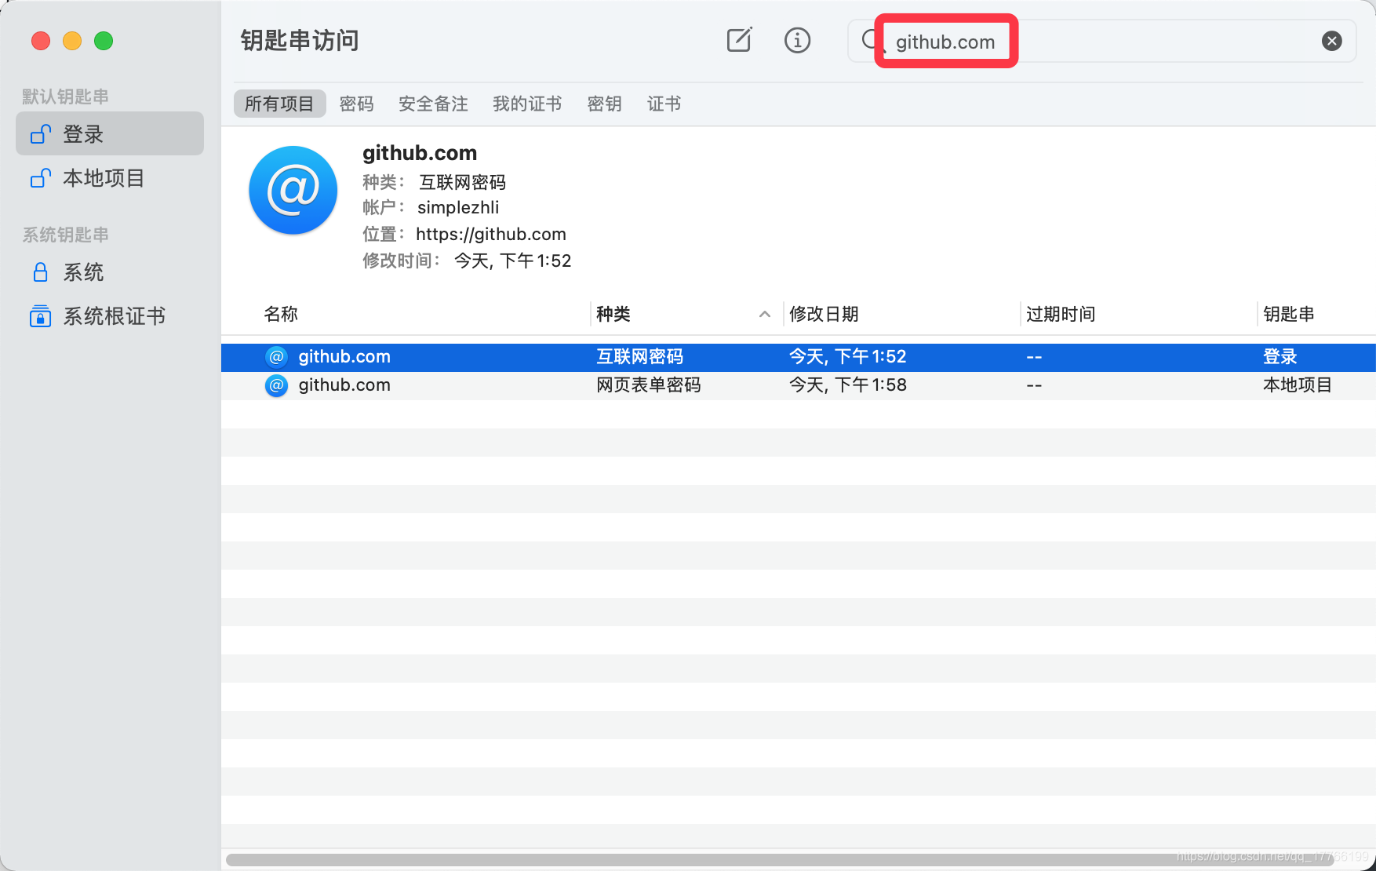Click the horizontal scrollbar at the bottom
1376x871 pixels.
coord(781,860)
